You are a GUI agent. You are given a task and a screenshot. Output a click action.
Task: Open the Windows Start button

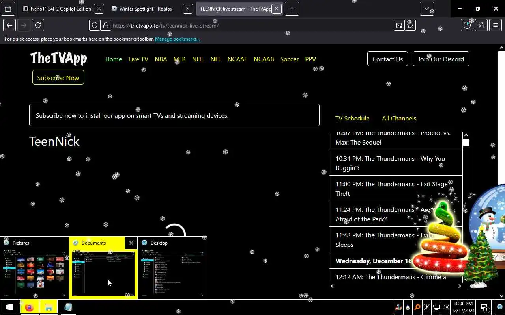(9, 307)
